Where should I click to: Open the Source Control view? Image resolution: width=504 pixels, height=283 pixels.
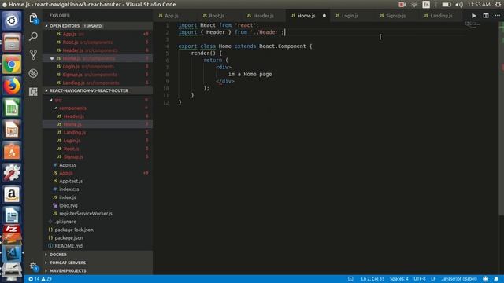click(33, 55)
